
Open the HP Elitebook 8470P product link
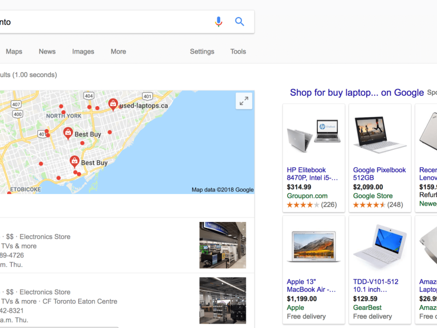click(312, 174)
